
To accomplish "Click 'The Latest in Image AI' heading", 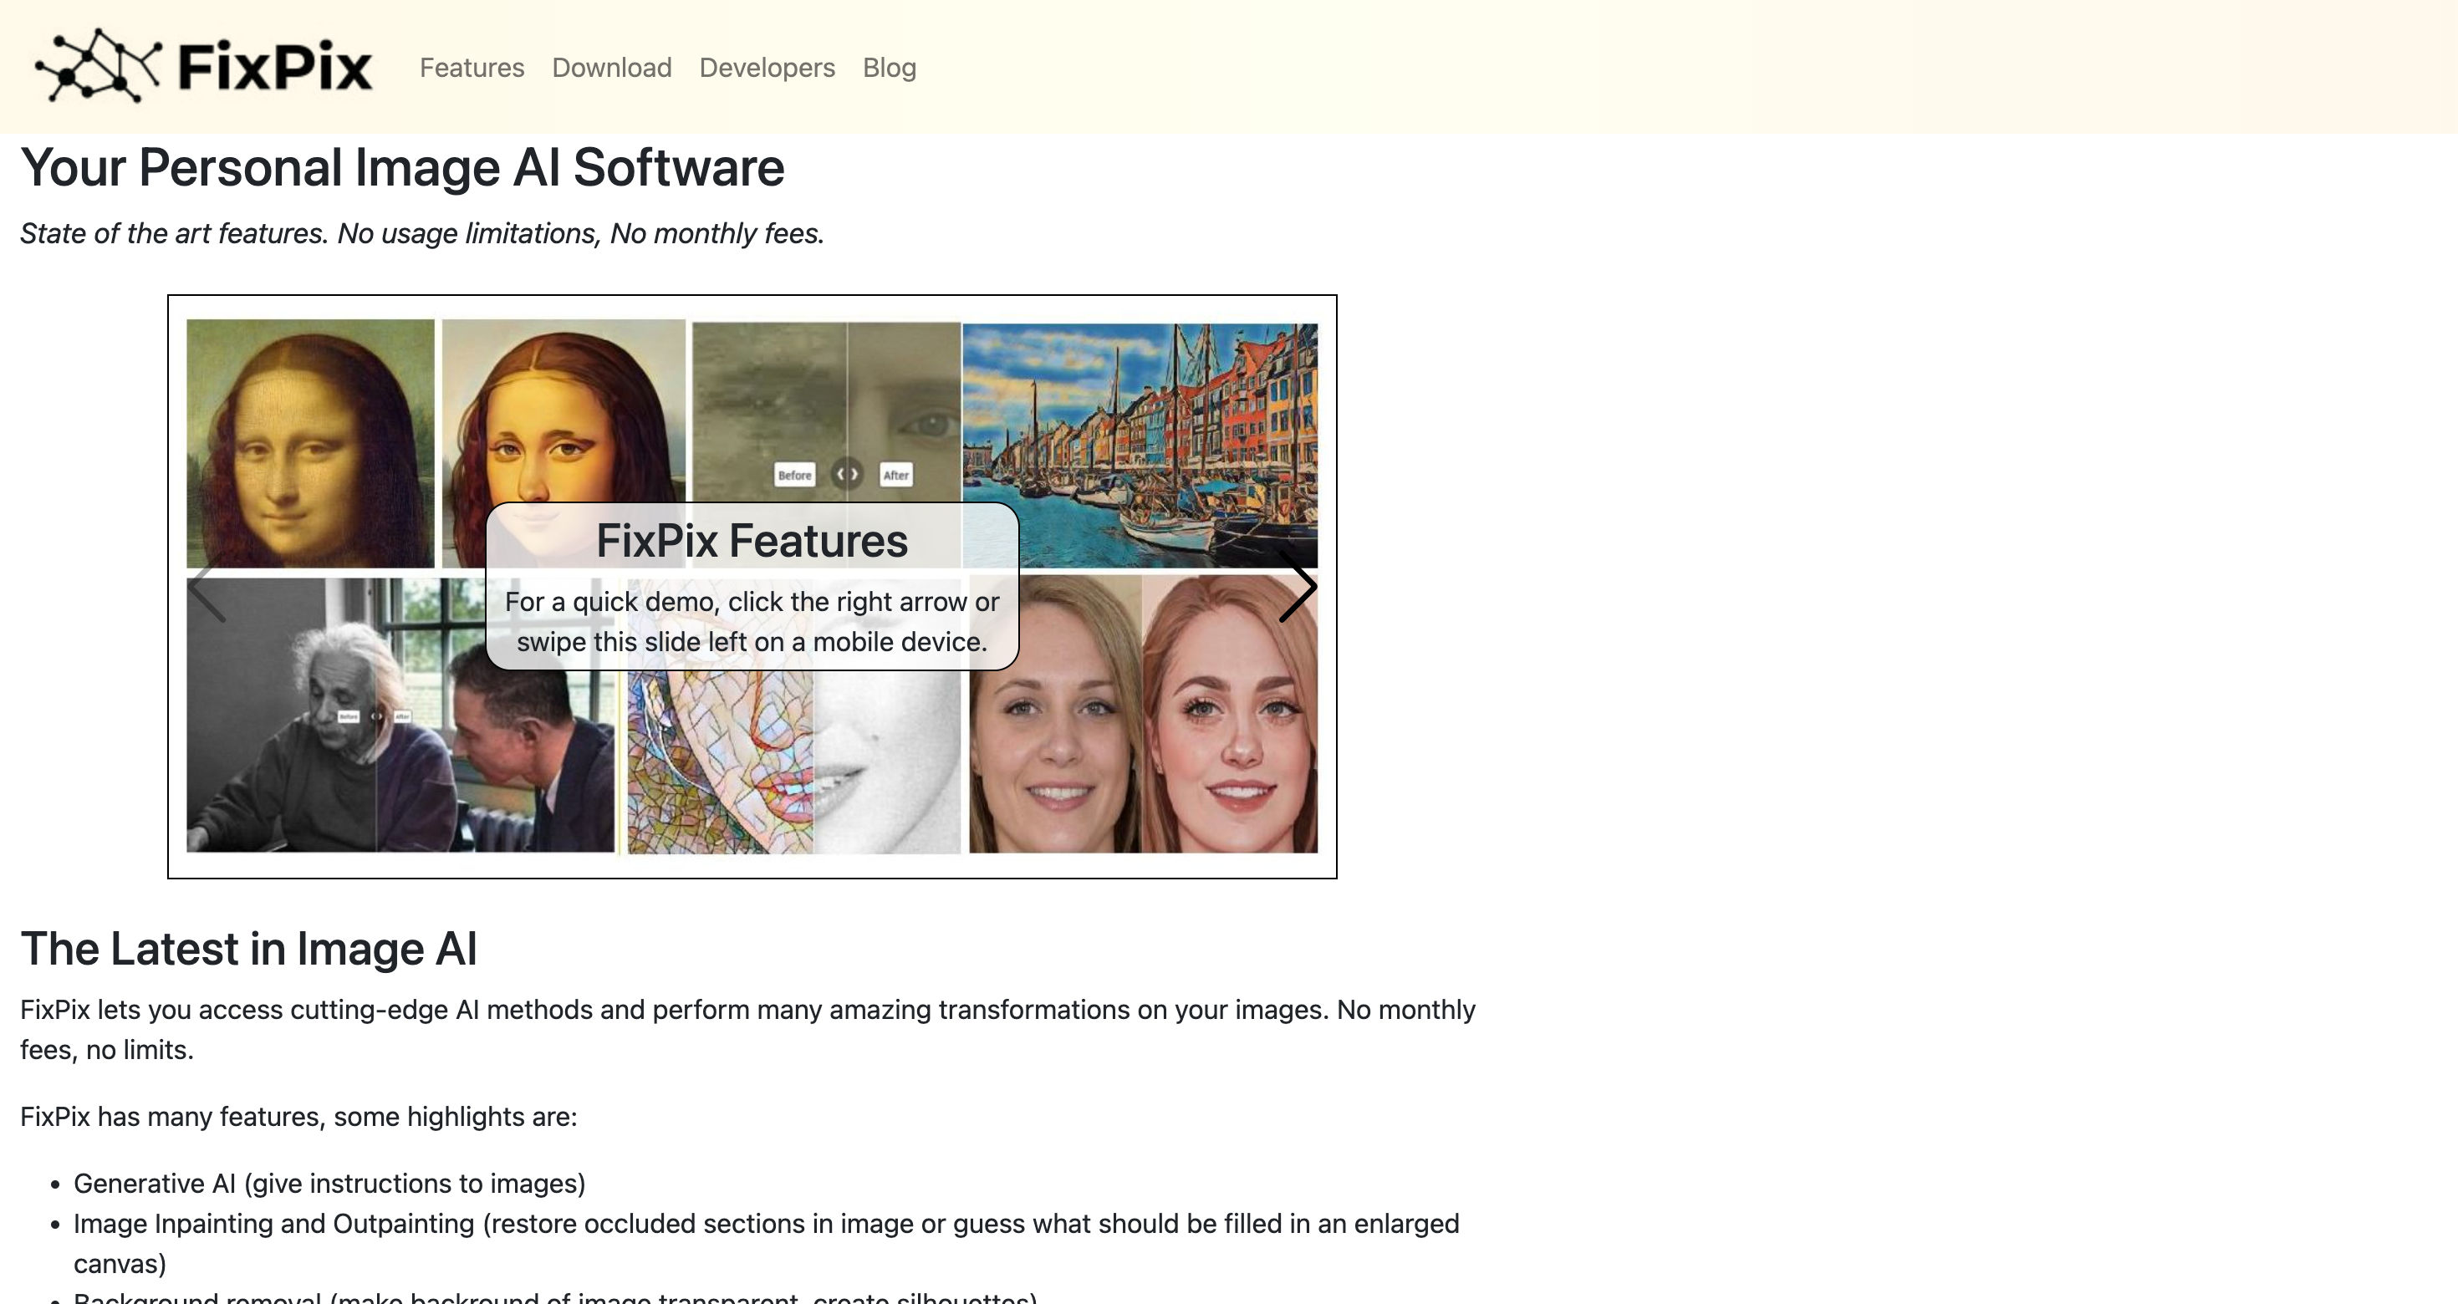I will (248, 949).
